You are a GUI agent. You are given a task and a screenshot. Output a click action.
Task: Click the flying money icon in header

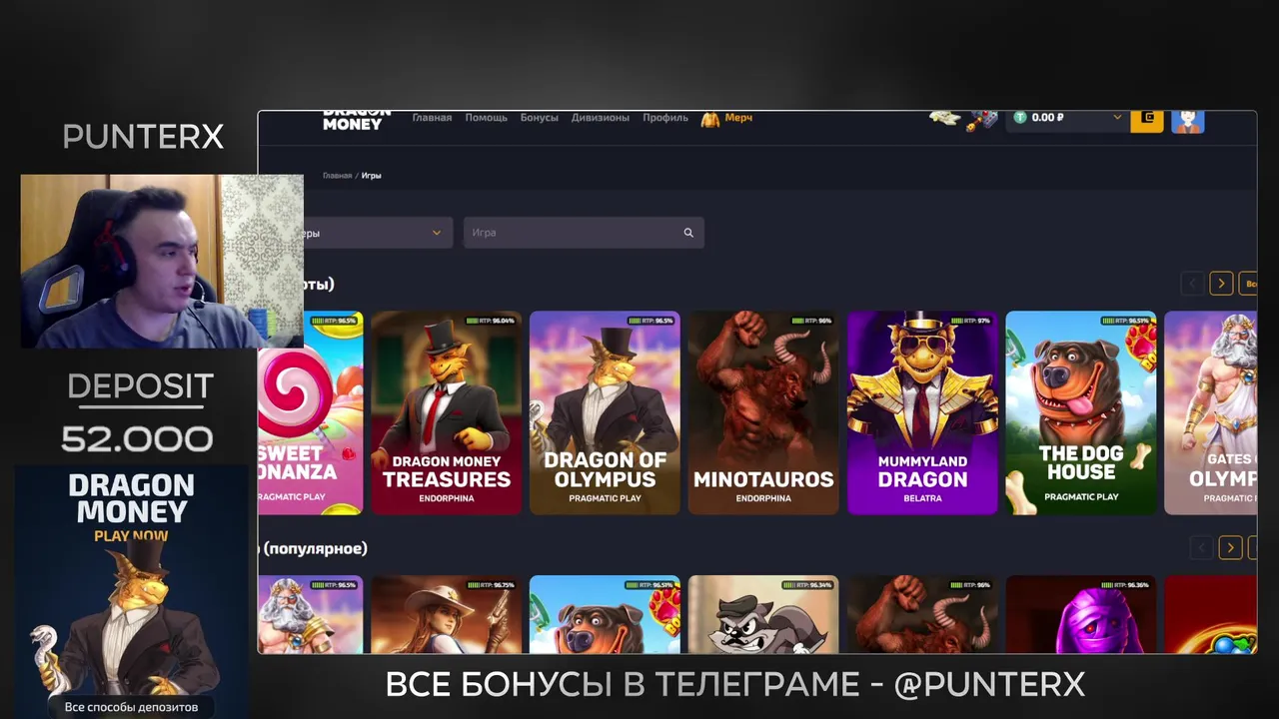[x=945, y=118]
